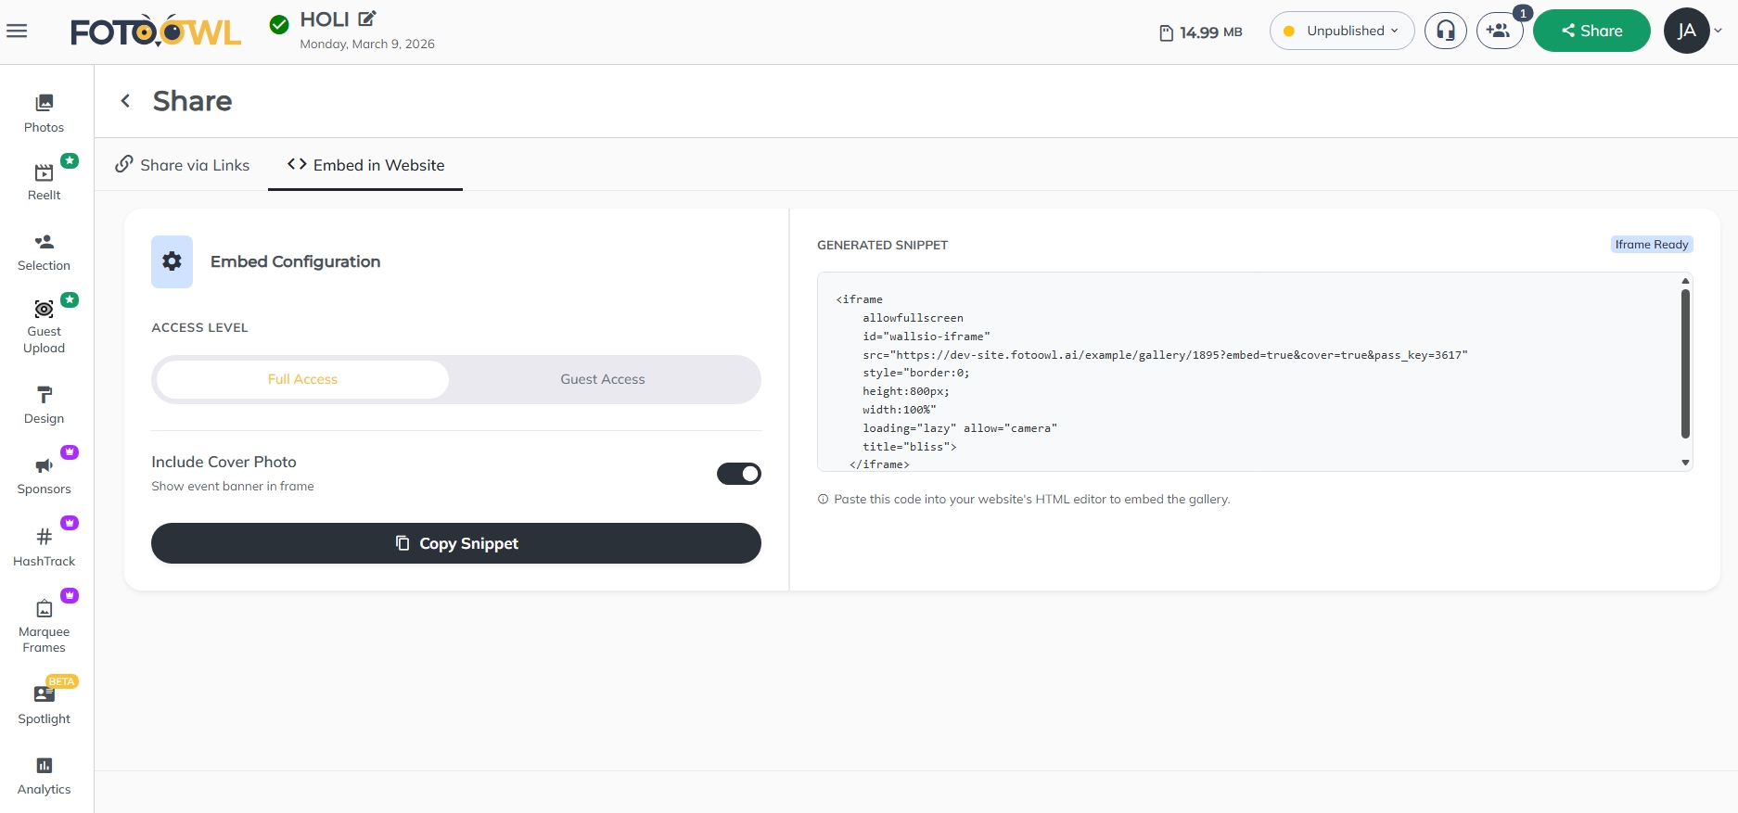The width and height of the screenshot is (1738, 813).
Task: Go back using the Share back arrow
Action: (x=125, y=101)
